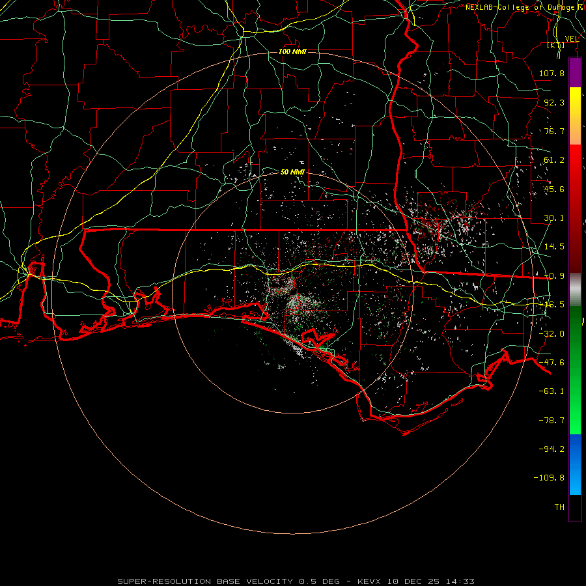Select the -63.1 legend value
This screenshot has width=586, height=586.
551,391
